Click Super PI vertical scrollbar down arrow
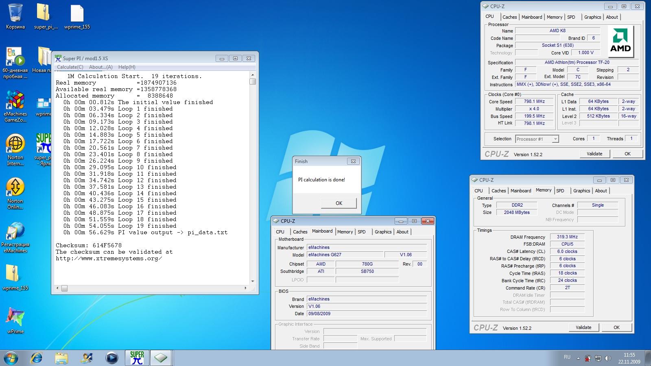651x366 pixels. click(x=253, y=281)
